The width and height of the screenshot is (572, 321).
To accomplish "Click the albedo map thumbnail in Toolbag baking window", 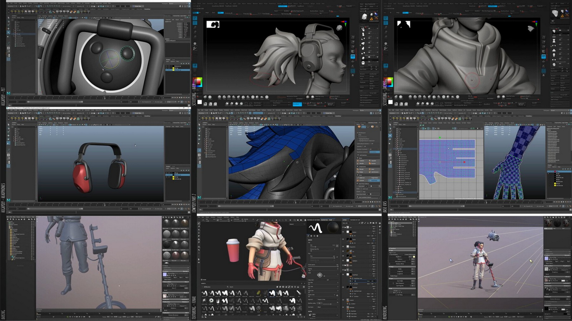I will (x=164, y=296).
